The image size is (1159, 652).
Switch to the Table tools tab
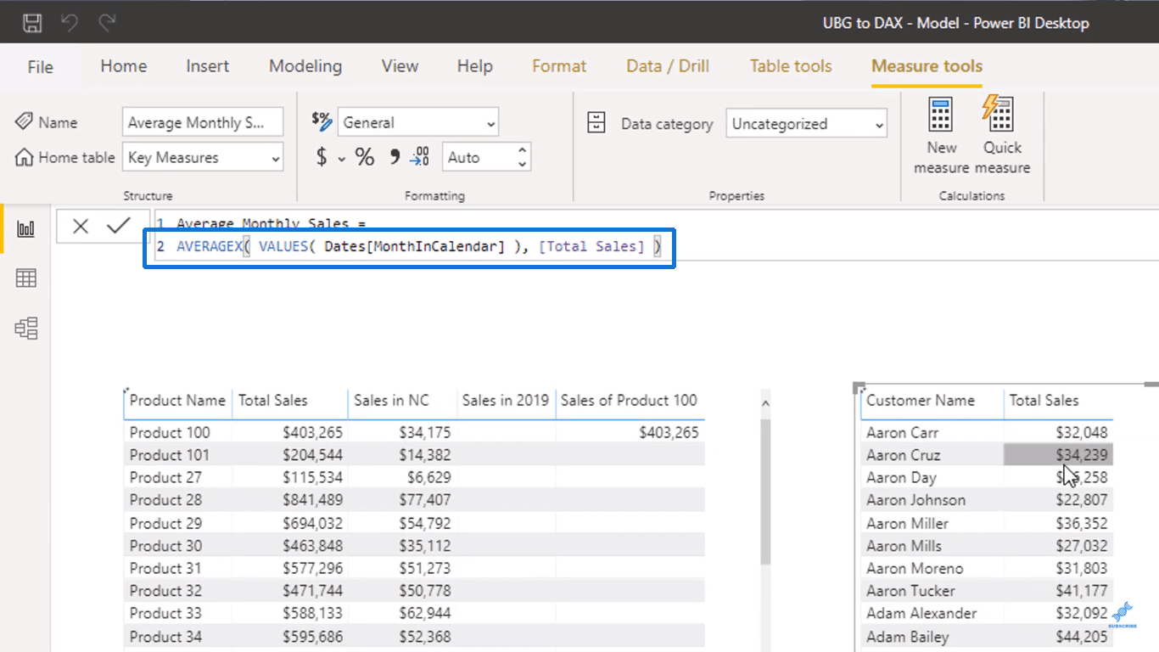click(x=791, y=66)
